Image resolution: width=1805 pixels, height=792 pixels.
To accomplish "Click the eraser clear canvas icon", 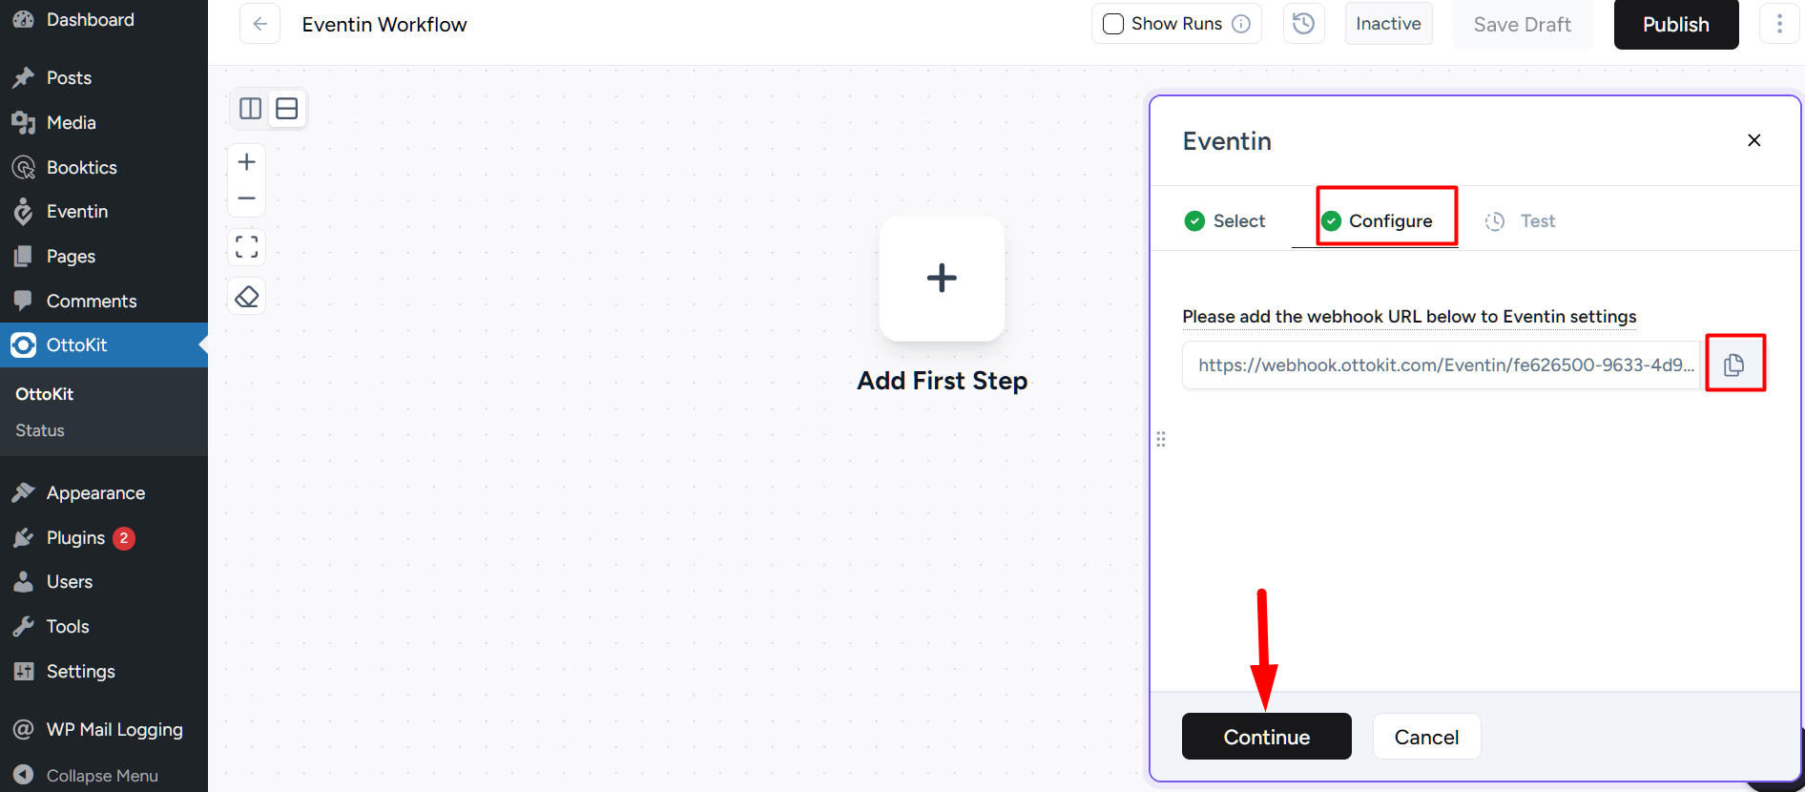I will pyautogui.click(x=246, y=297).
